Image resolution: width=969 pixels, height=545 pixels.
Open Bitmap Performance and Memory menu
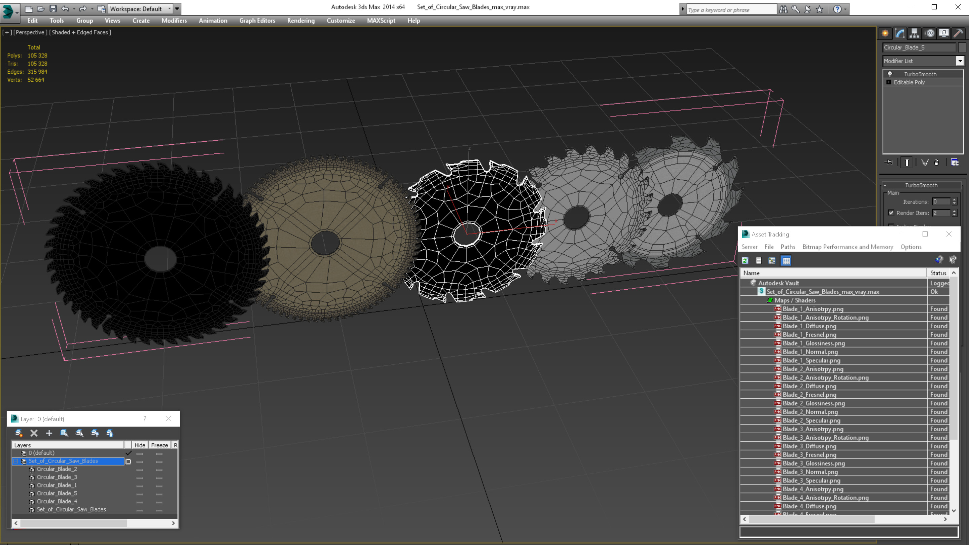(848, 247)
